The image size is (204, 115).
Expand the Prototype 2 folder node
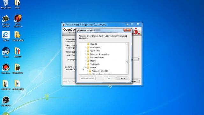[x=86, y=48]
